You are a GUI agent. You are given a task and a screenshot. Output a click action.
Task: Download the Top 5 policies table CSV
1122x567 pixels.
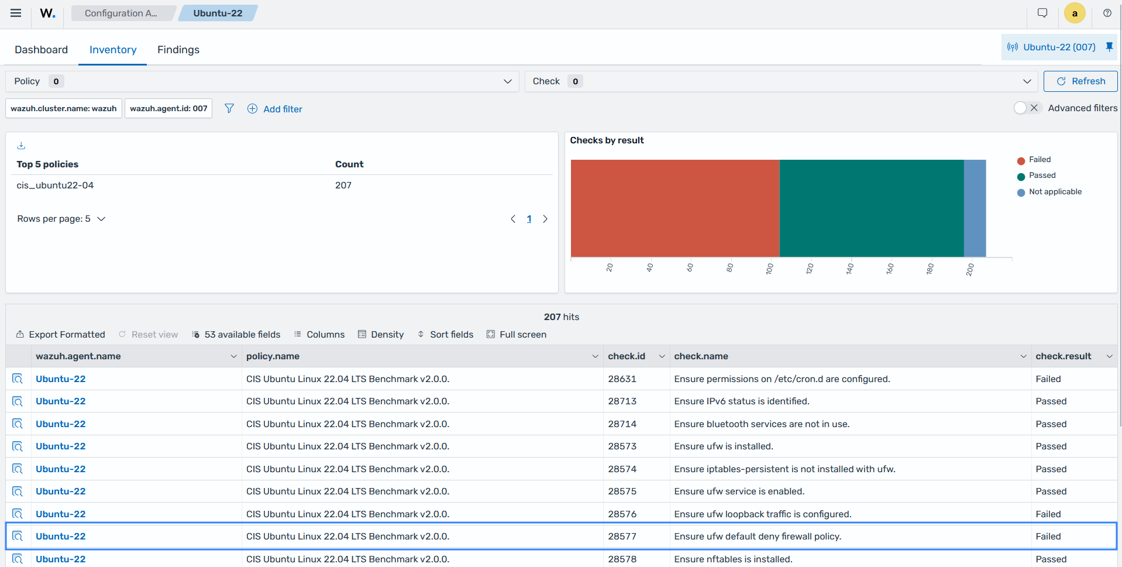coord(21,145)
